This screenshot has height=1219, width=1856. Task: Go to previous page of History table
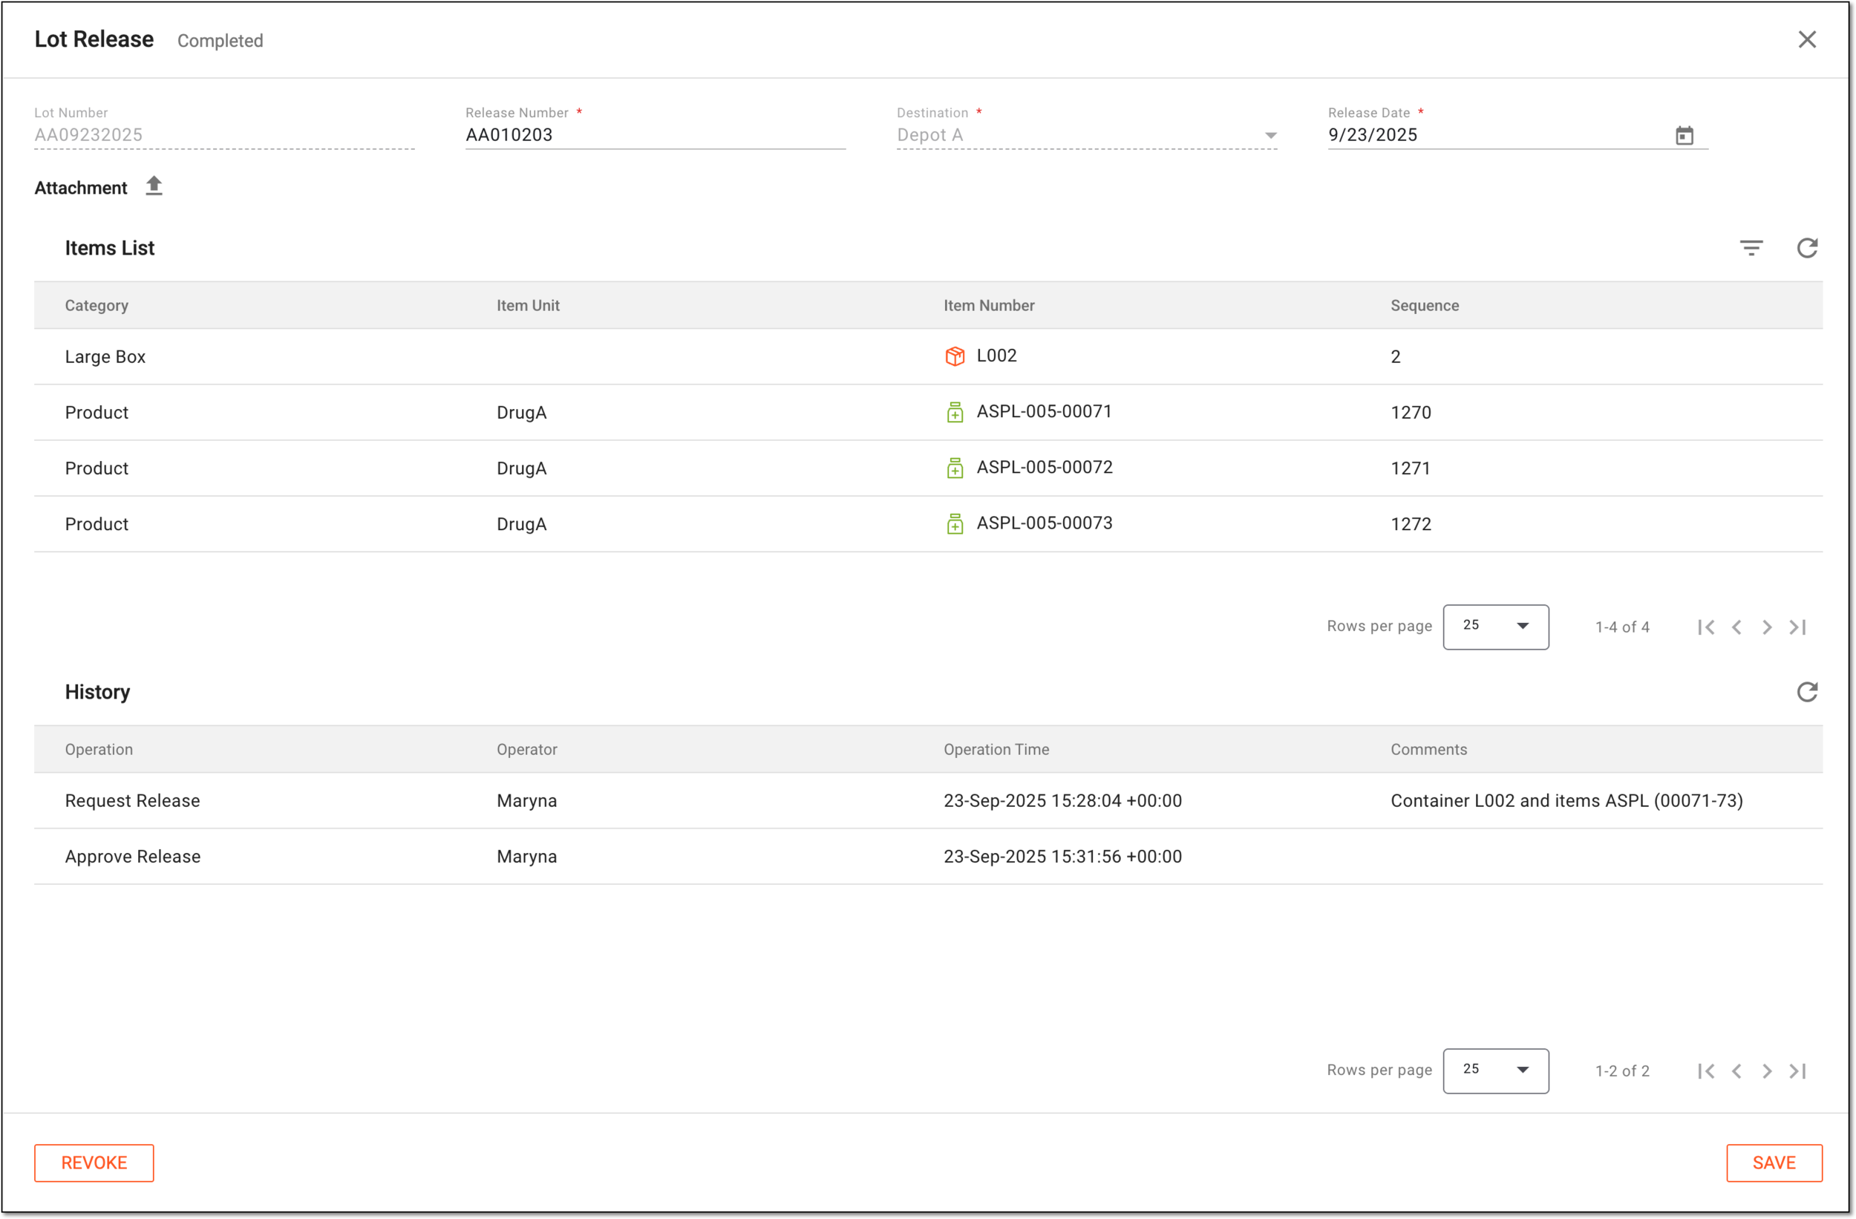[x=1736, y=1071]
